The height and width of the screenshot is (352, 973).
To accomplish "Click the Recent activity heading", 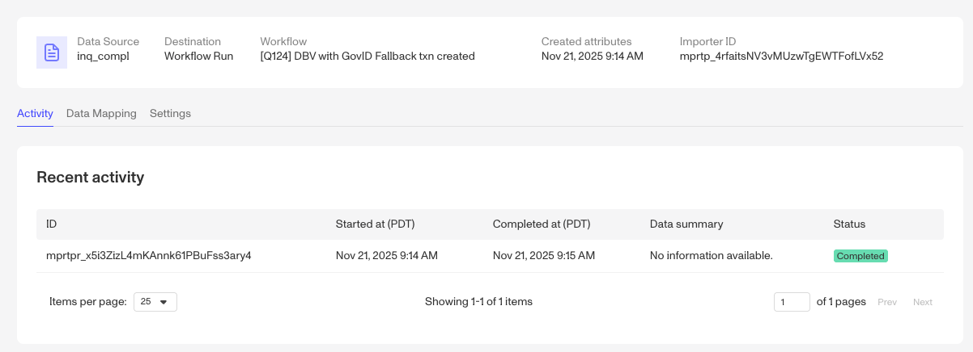I will click(x=91, y=177).
